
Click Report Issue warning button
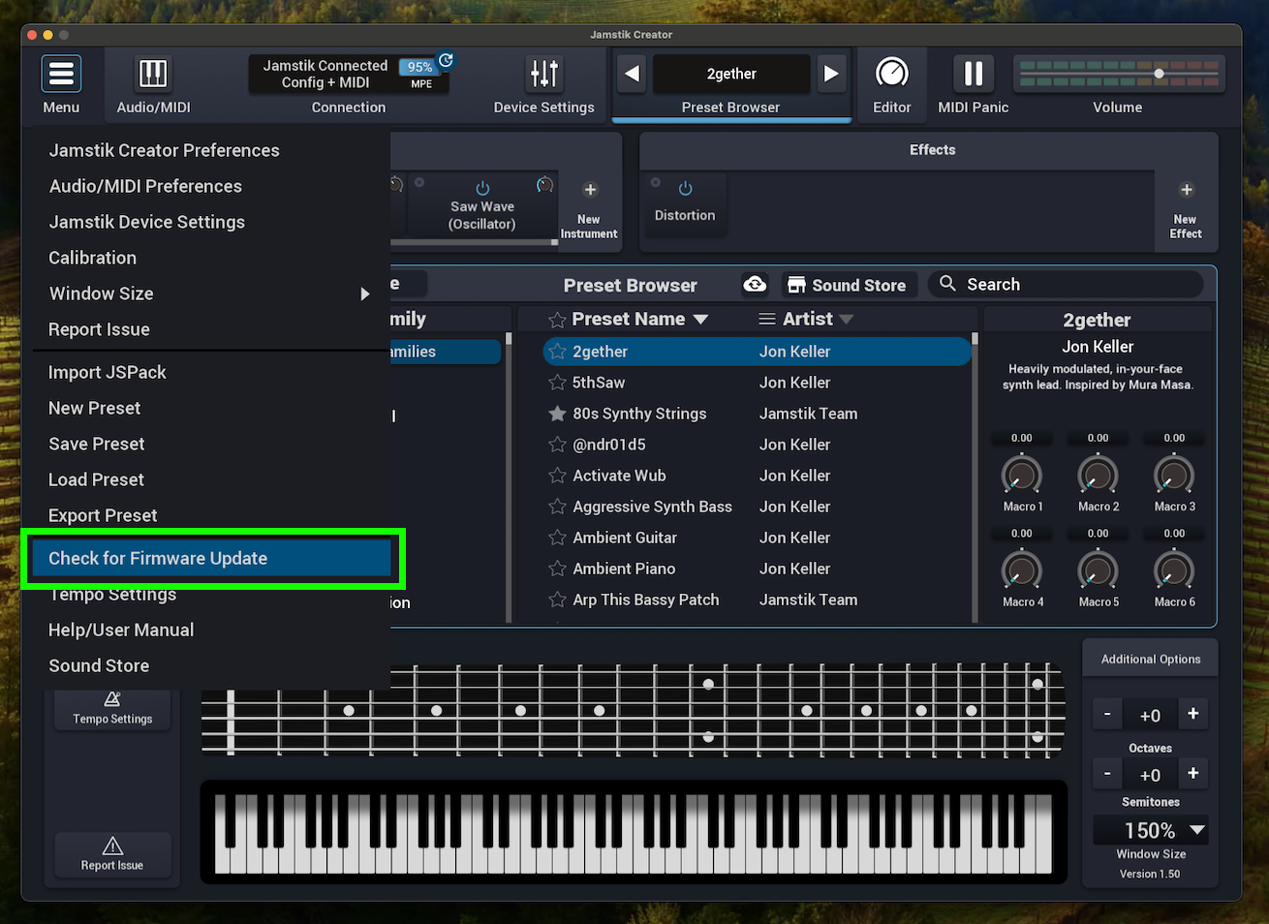click(112, 854)
